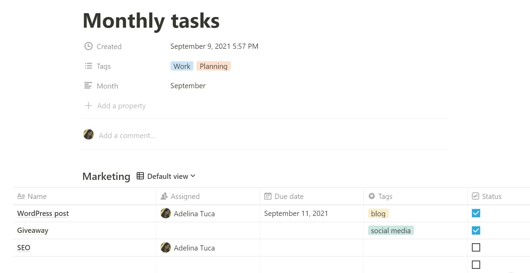530x273 pixels.
Task: Click the table icon next to Default view
Action: pos(140,176)
